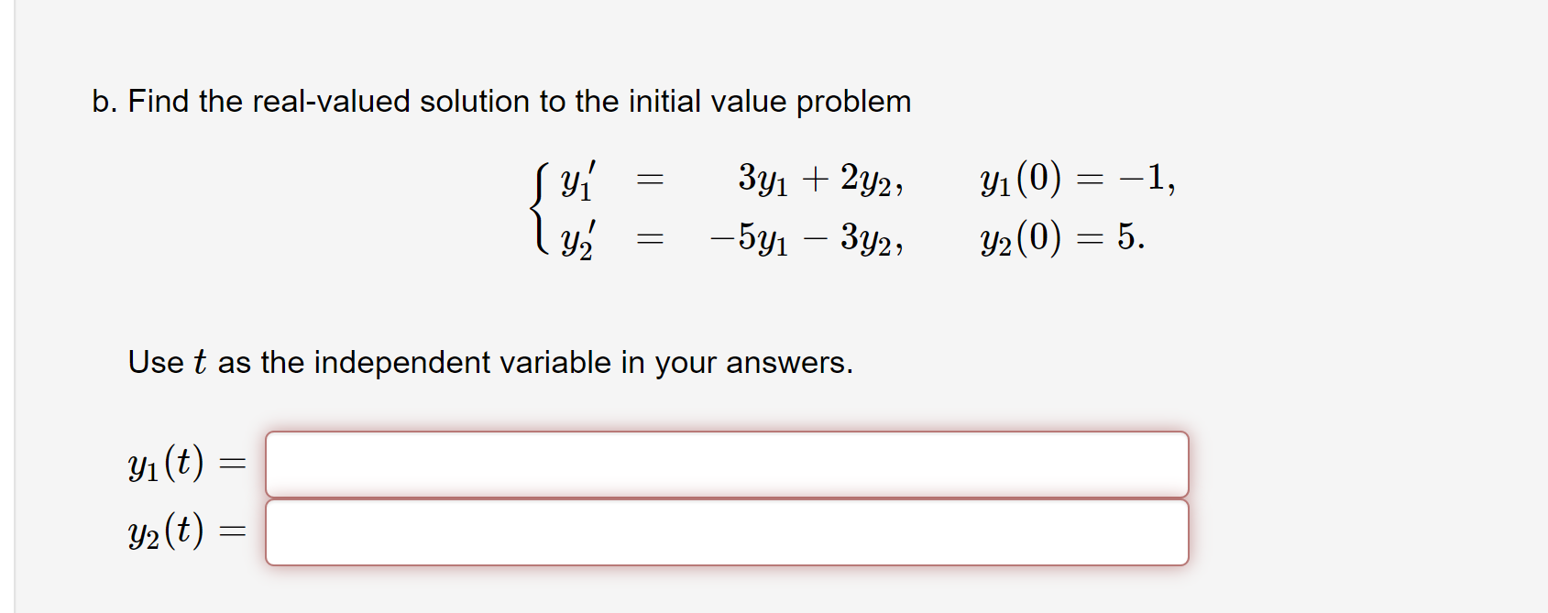Click the term 3y1 in the first equation
This screenshot has height=613, width=1548.
click(763, 180)
